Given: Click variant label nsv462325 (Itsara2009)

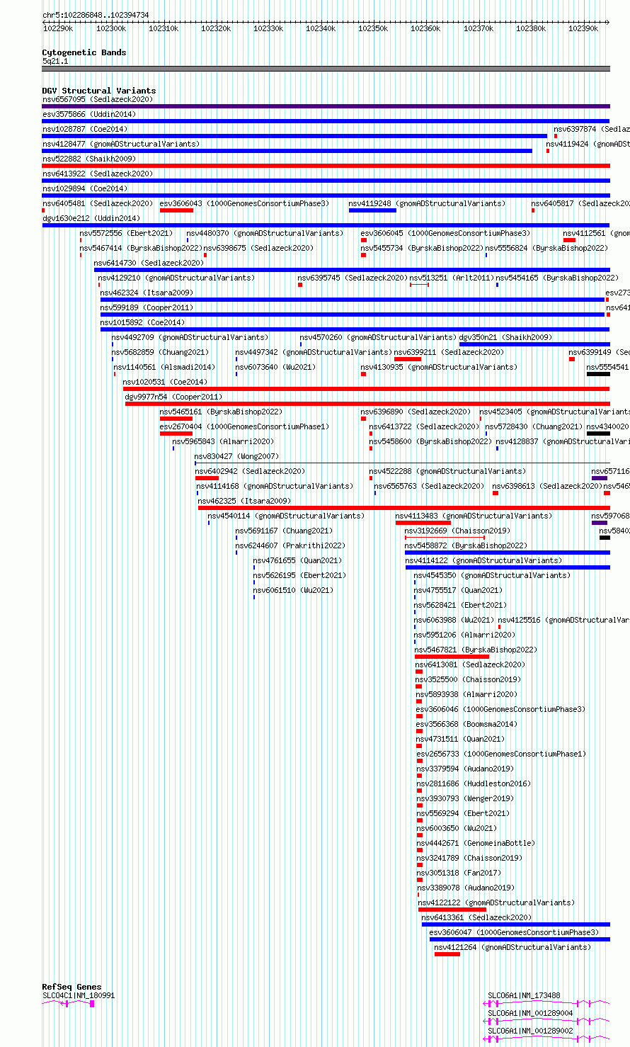Looking at the screenshot, I should [244, 502].
